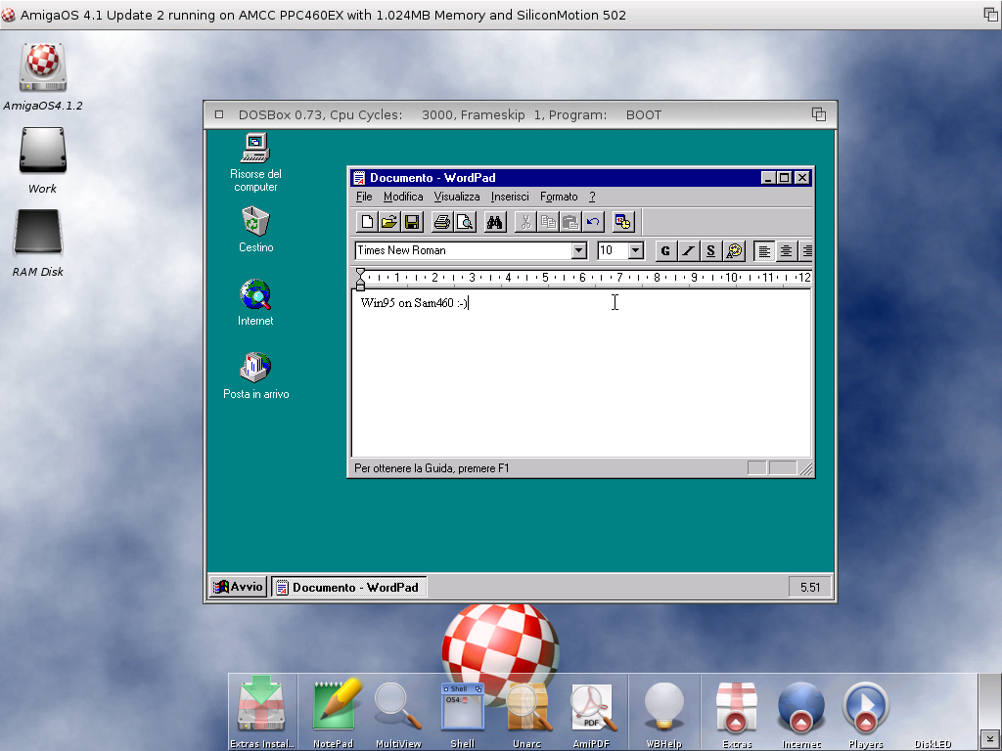Click the Copy icon in WordPad toolbar

pos(548,222)
